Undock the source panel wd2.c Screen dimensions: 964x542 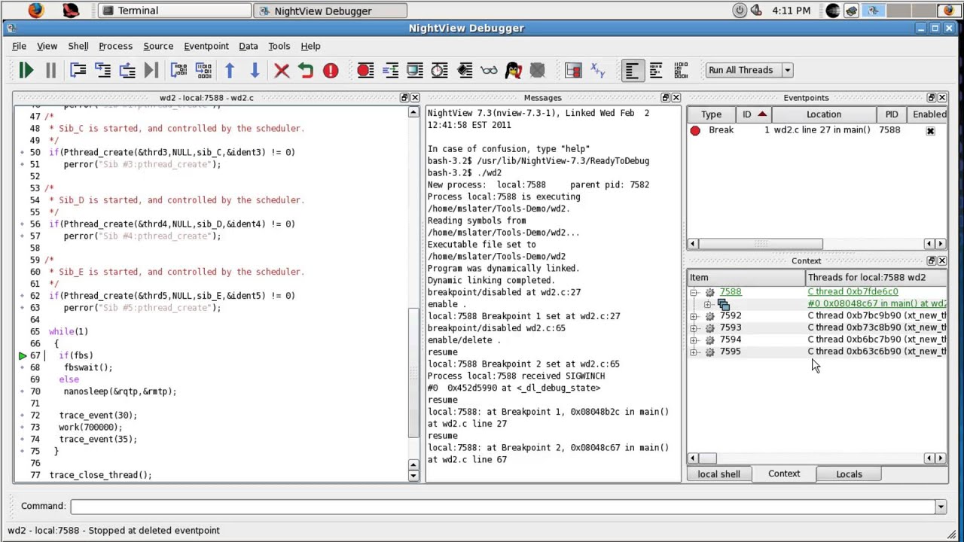[404, 98]
